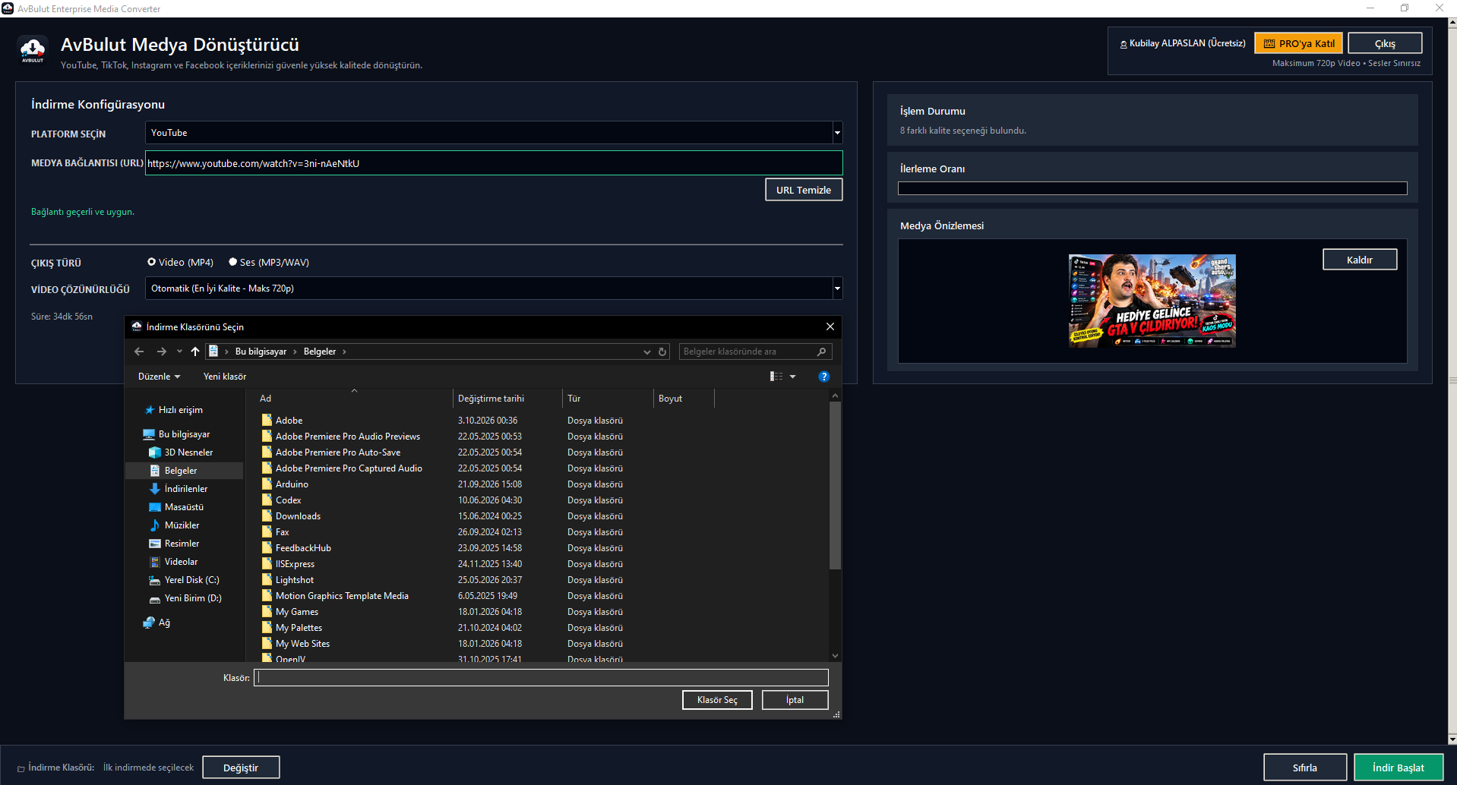Open Müzikler in the navigation pane
Image resolution: width=1457 pixels, height=785 pixels.
tap(182, 525)
